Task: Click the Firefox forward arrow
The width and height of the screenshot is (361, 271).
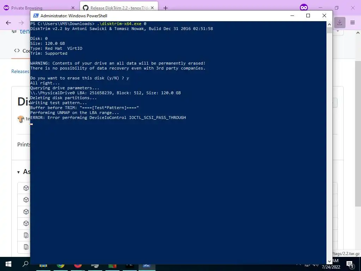Action: click(x=21, y=23)
